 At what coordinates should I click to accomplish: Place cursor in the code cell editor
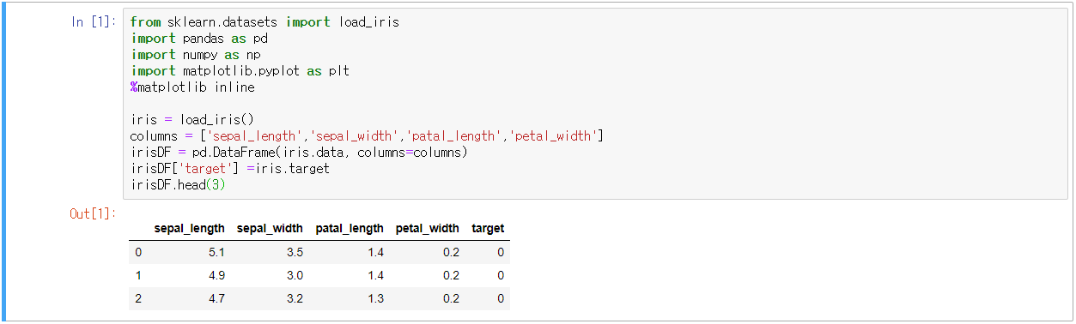coord(596,104)
